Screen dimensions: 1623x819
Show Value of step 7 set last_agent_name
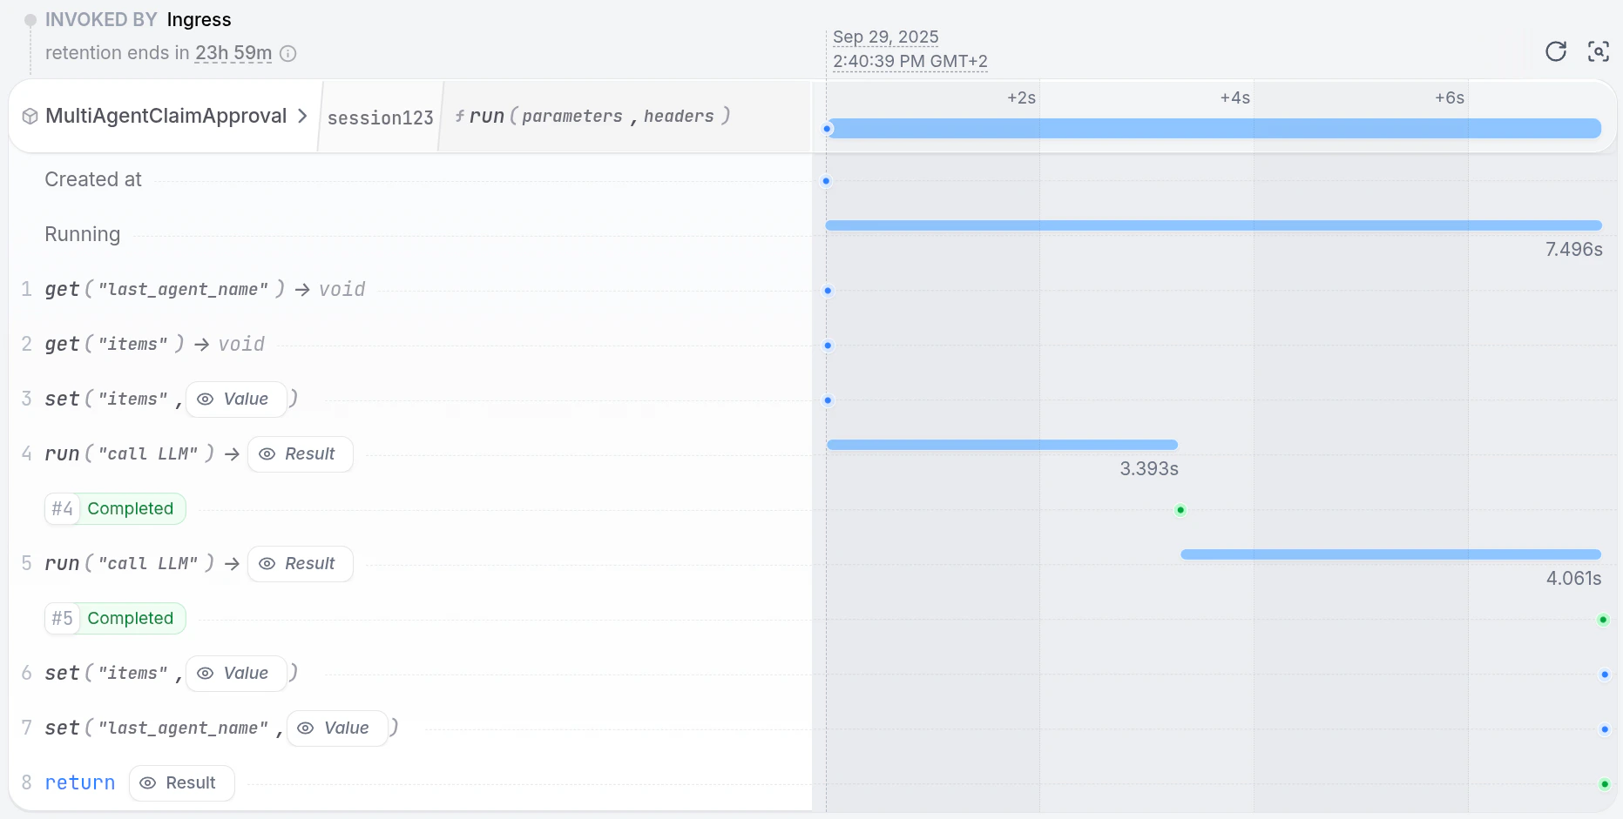[x=337, y=728]
